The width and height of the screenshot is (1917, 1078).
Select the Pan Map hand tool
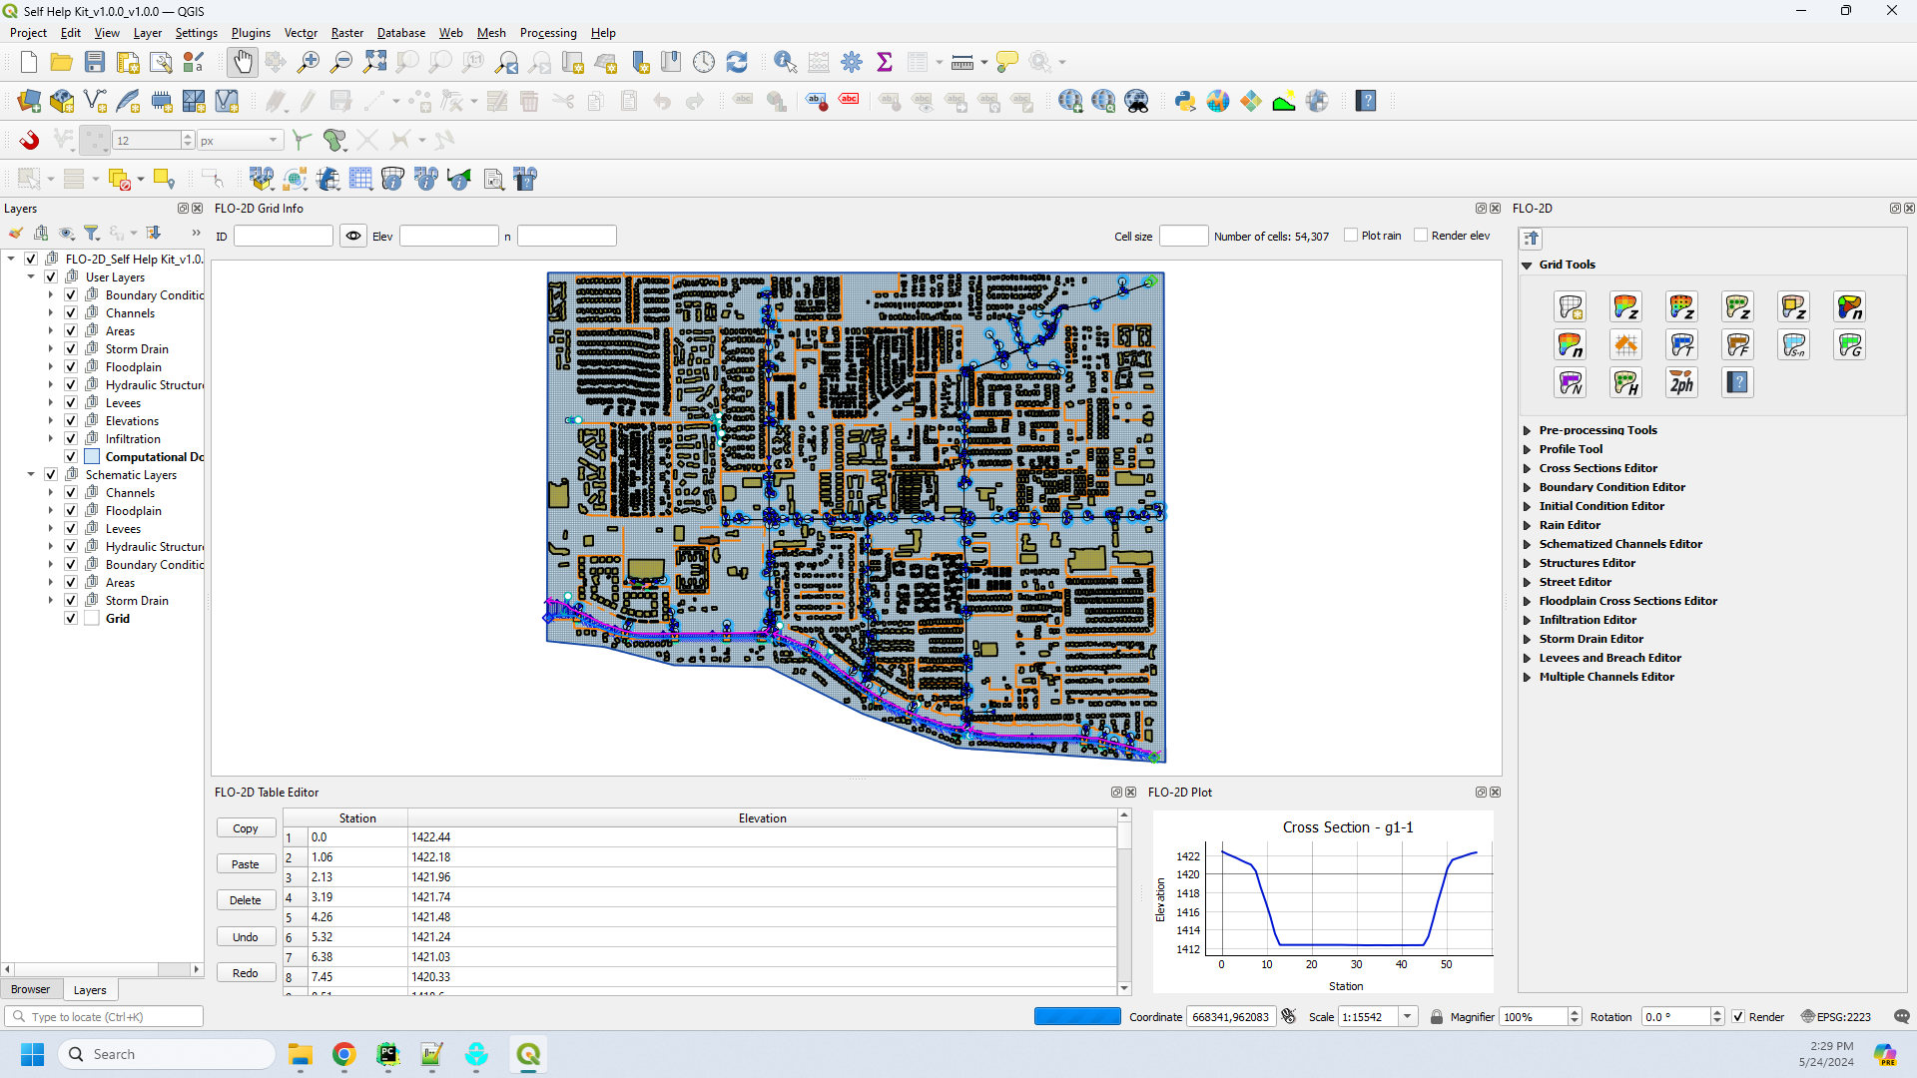coord(242,62)
